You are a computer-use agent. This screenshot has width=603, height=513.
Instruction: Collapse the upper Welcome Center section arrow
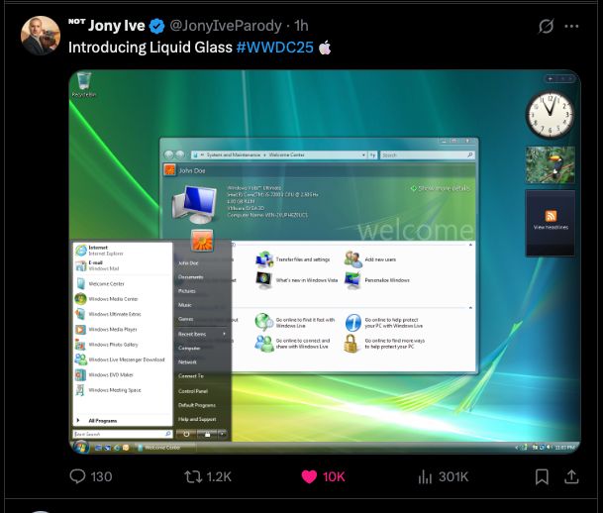tap(470, 245)
